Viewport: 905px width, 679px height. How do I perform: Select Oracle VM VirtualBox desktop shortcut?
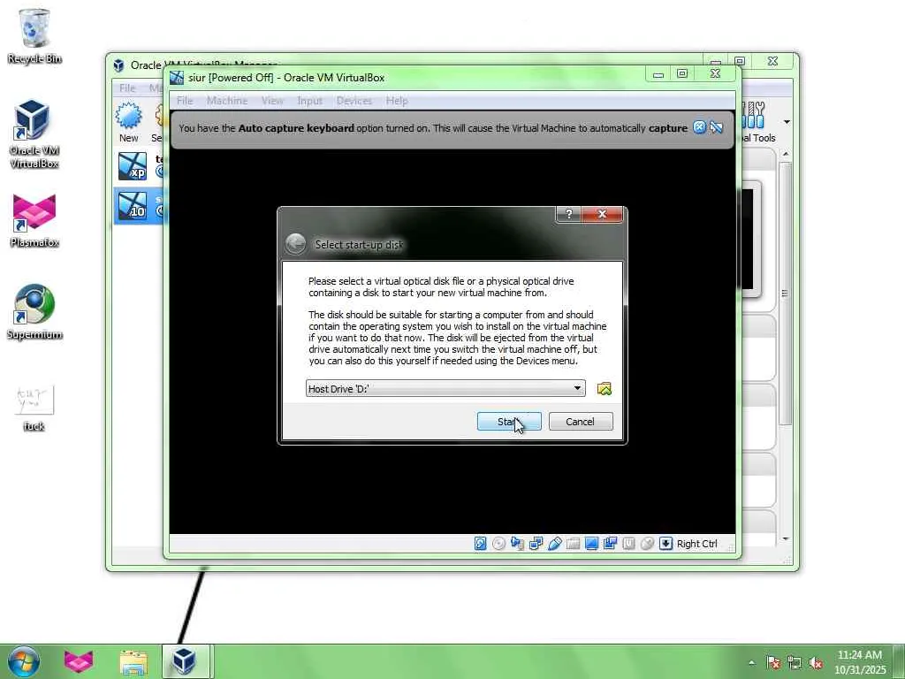click(34, 134)
